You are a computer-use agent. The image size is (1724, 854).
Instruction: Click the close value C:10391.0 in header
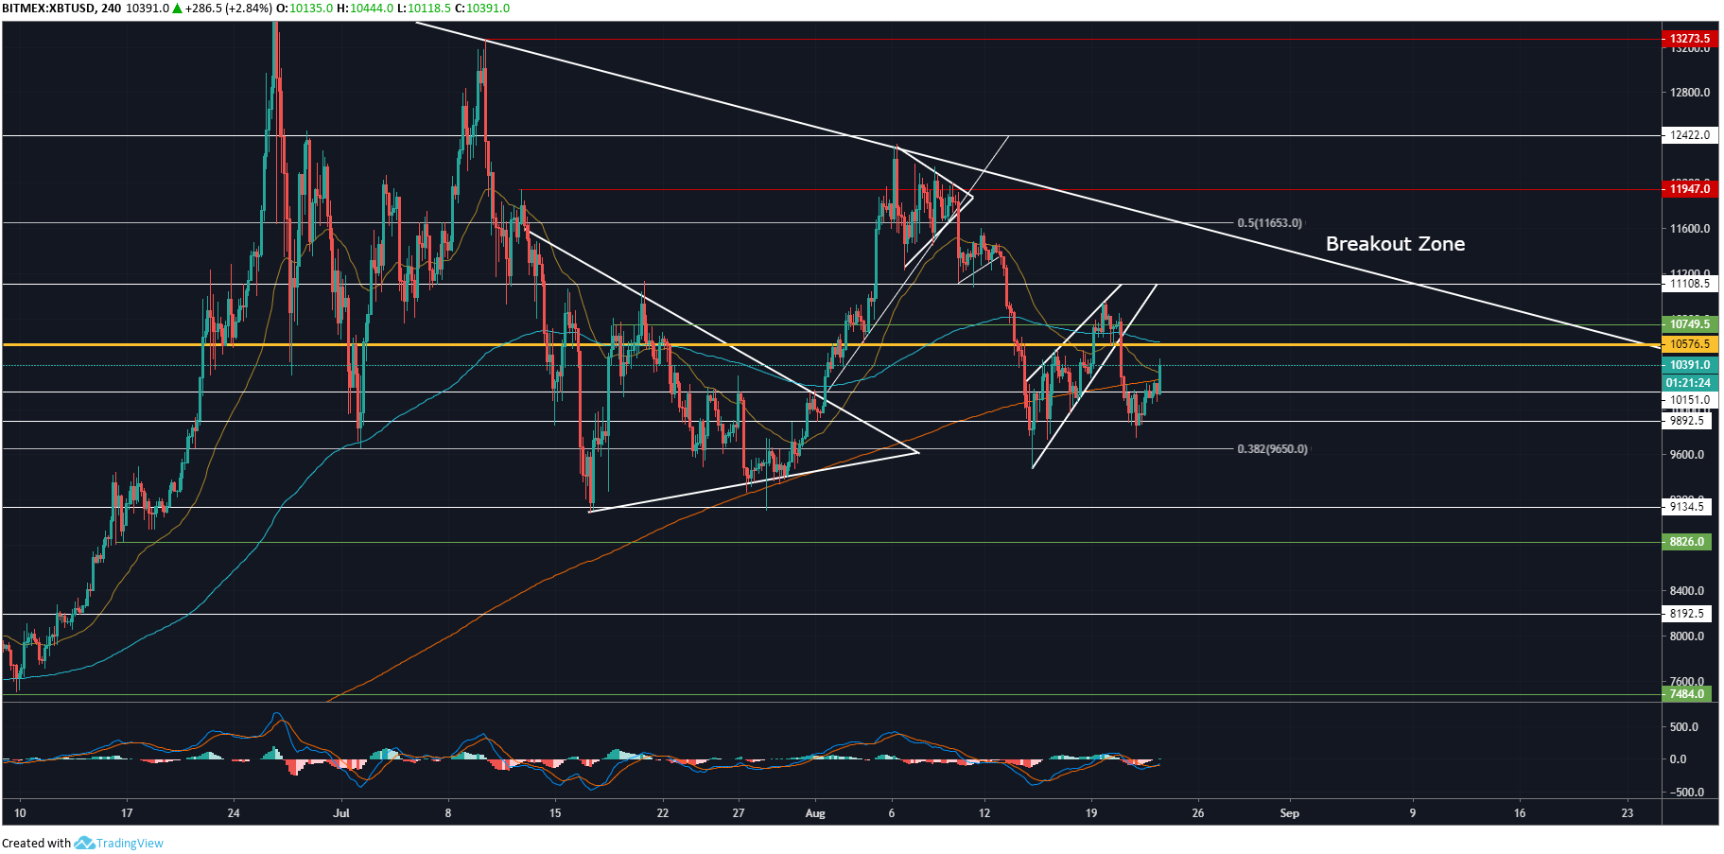(481, 9)
